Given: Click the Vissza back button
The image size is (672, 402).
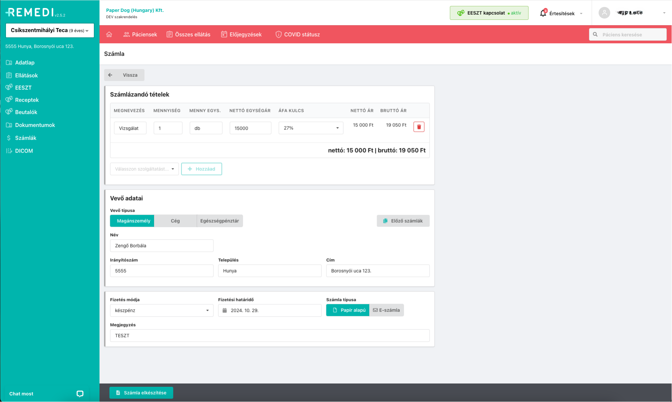Looking at the screenshot, I should [x=124, y=75].
